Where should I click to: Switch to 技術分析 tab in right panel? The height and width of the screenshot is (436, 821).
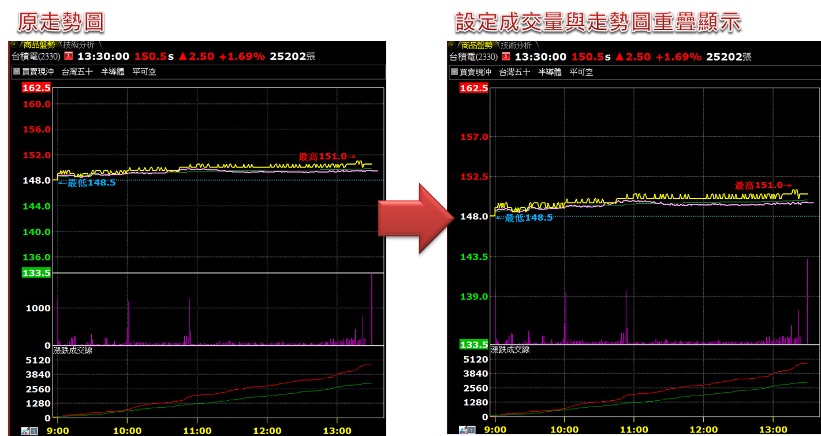point(517,45)
